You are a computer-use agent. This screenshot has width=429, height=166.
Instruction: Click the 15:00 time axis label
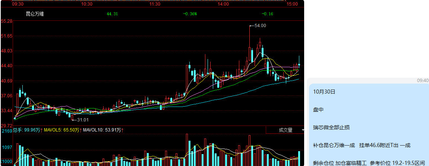[x=292, y=4]
